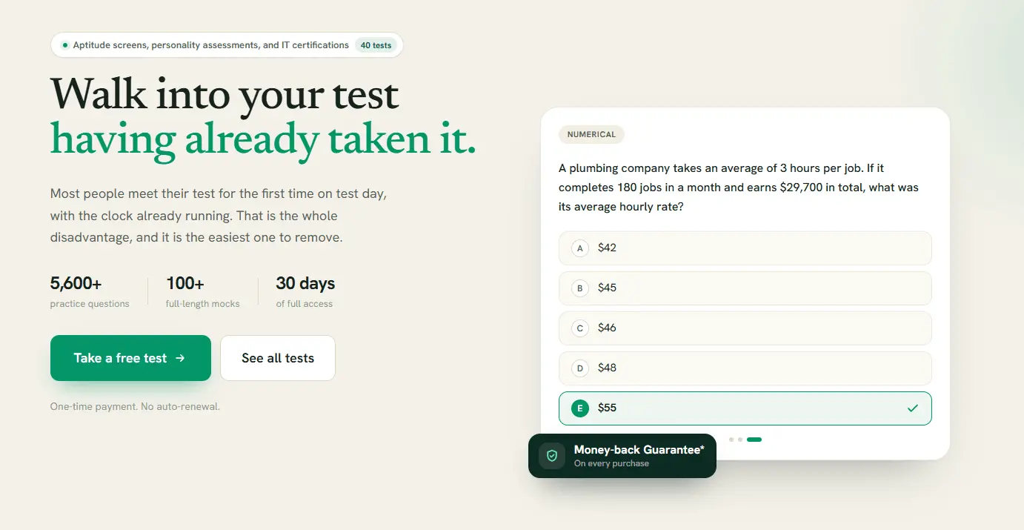The width and height of the screenshot is (1024, 530).
Task: Click the plumbing company question text
Action: (x=739, y=188)
